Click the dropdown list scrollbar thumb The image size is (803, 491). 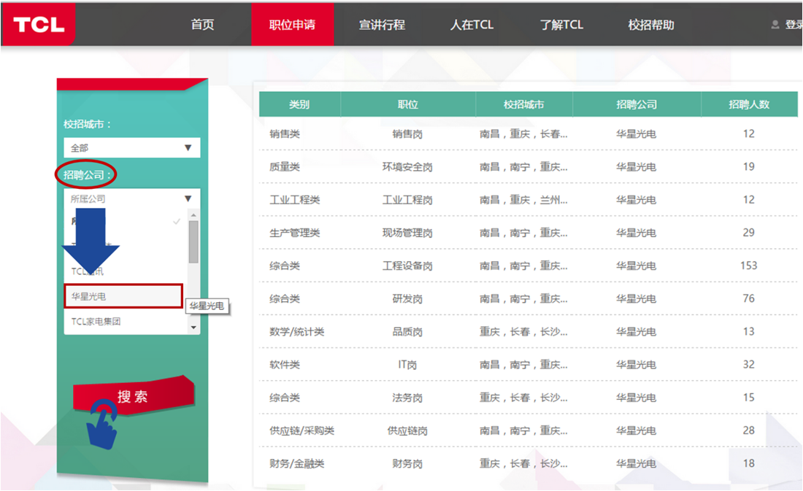pos(193,241)
